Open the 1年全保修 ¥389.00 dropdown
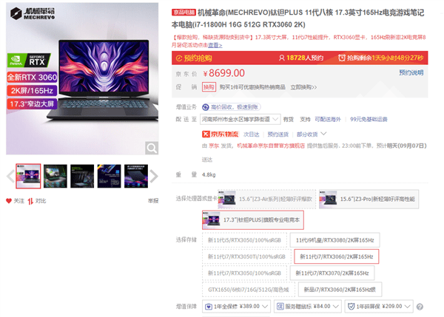The height and width of the screenshot is (317, 444). point(236,306)
